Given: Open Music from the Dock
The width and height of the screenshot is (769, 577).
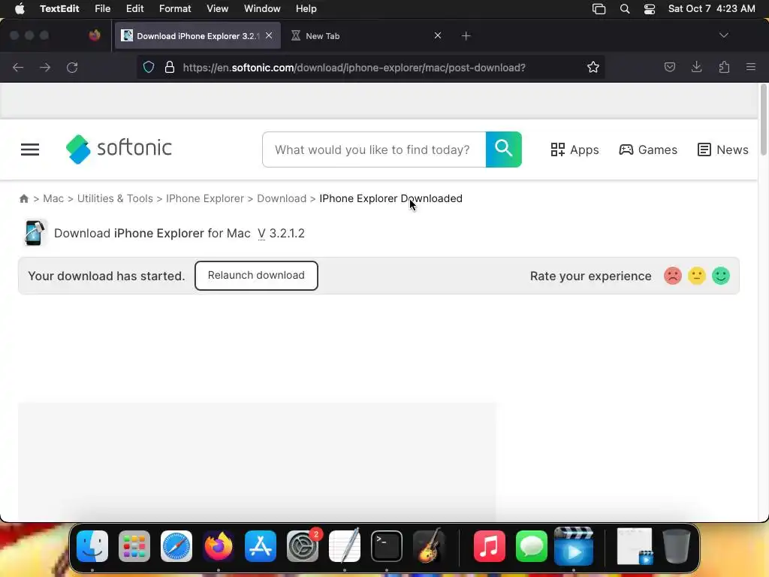Looking at the screenshot, I should (490, 546).
